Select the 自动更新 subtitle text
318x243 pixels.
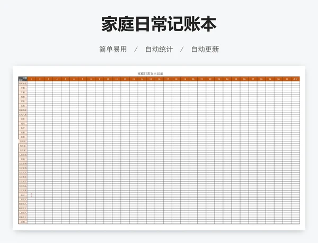[205, 49]
